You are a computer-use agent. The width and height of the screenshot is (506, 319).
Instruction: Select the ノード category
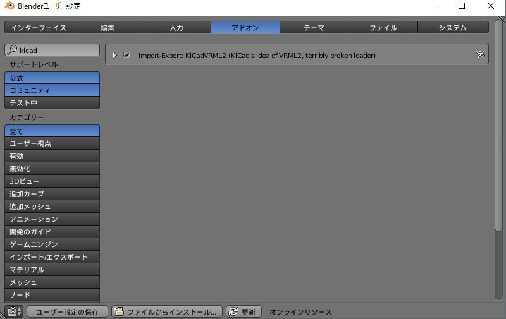coord(52,295)
